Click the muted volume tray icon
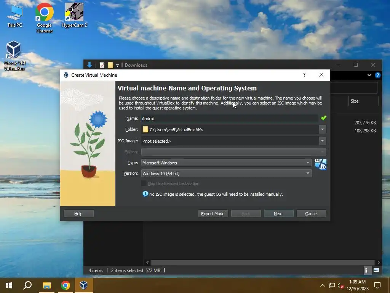 pyautogui.click(x=340, y=285)
